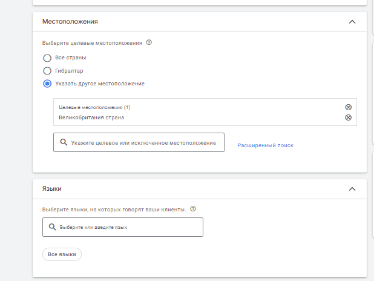Click the Местоположения section title

pyautogui.click(x=70, y=21)
